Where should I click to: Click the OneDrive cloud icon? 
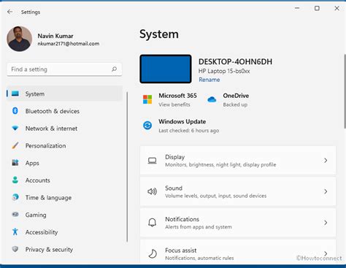tap(212, 99)
